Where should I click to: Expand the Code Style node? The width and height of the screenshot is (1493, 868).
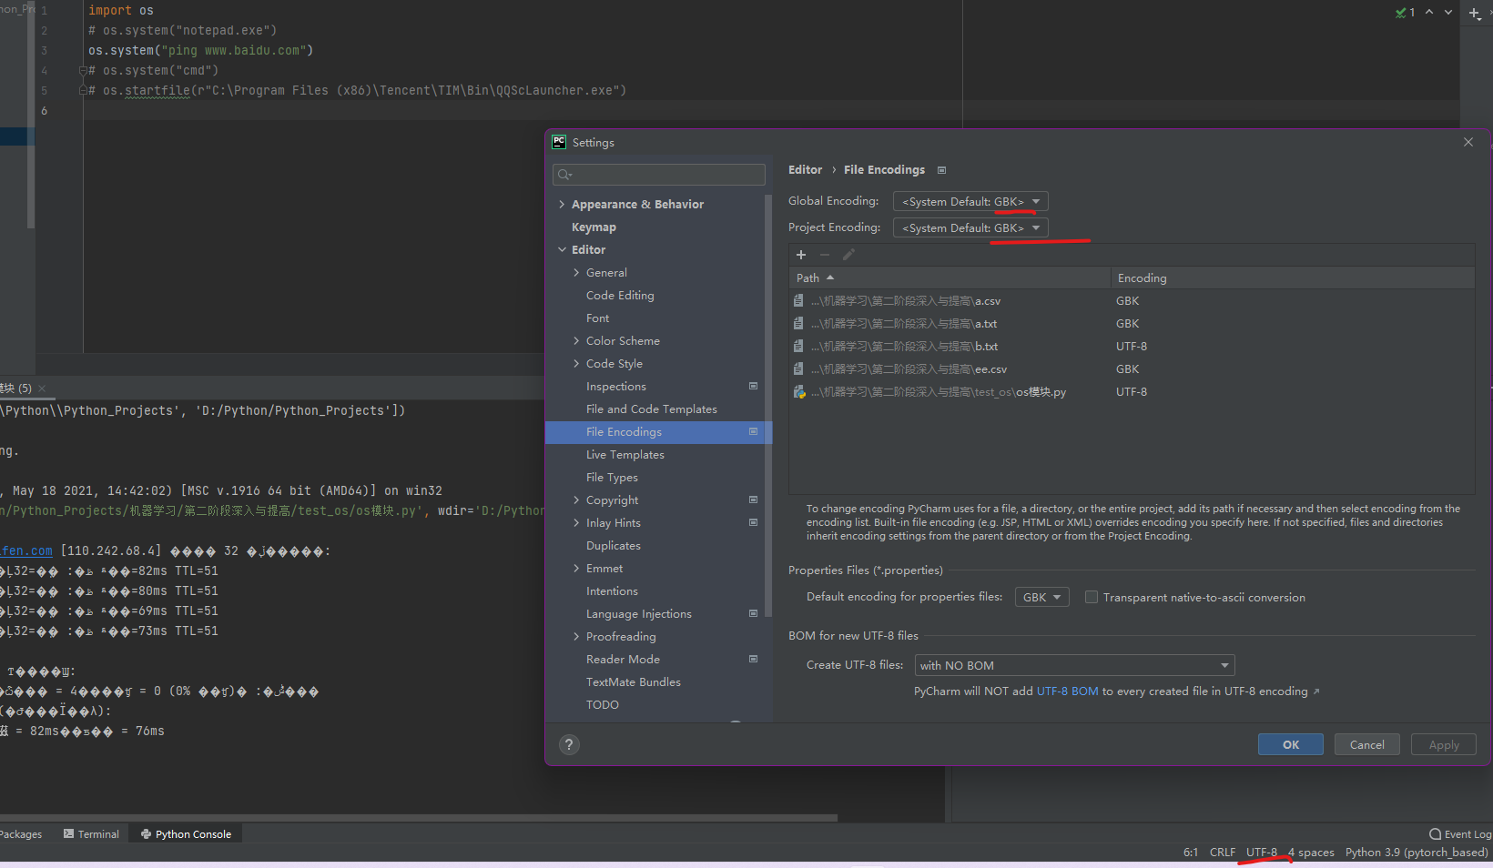(x=576, y=363)
